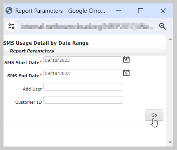Minimize the Report Parameters window

point(119,11)
